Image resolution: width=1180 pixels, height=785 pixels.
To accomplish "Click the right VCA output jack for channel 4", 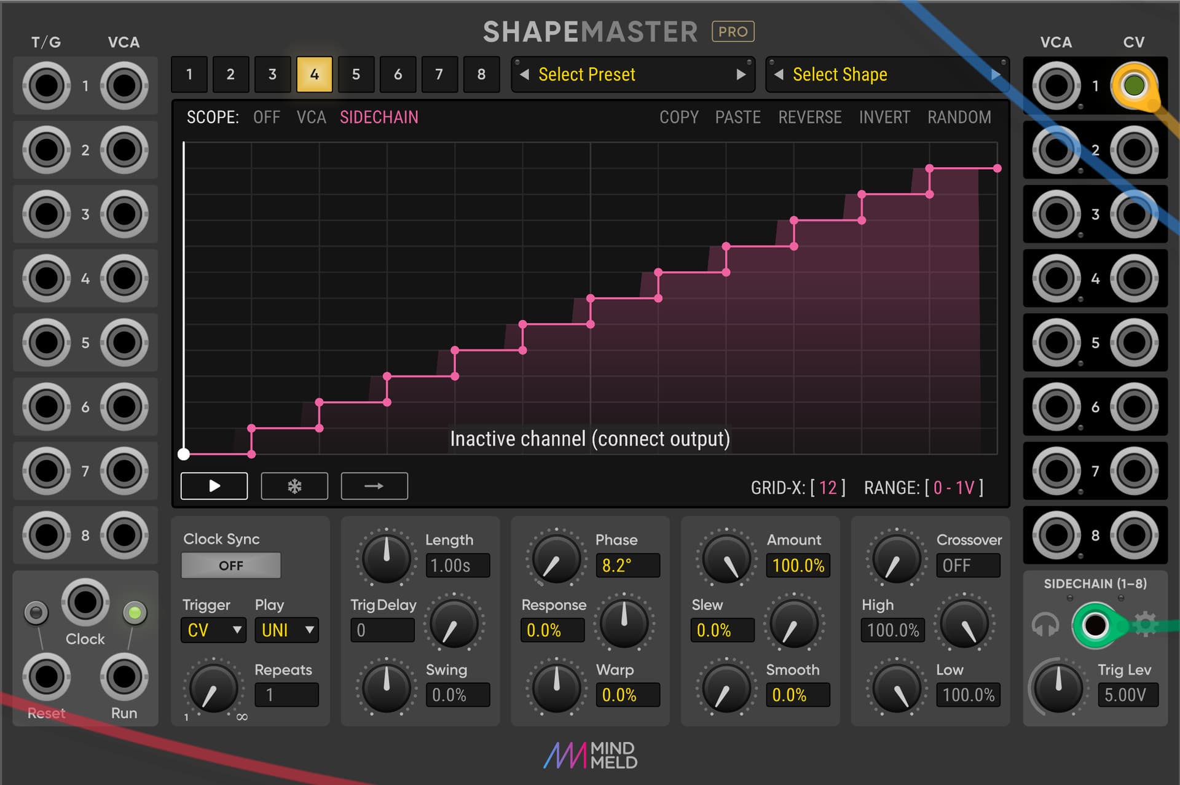I will pos(1056,278).
